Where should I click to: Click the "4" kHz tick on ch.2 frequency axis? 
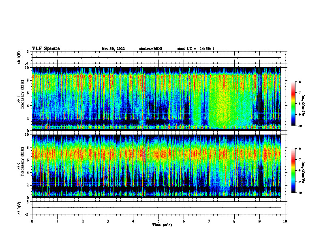coord(28,173)
